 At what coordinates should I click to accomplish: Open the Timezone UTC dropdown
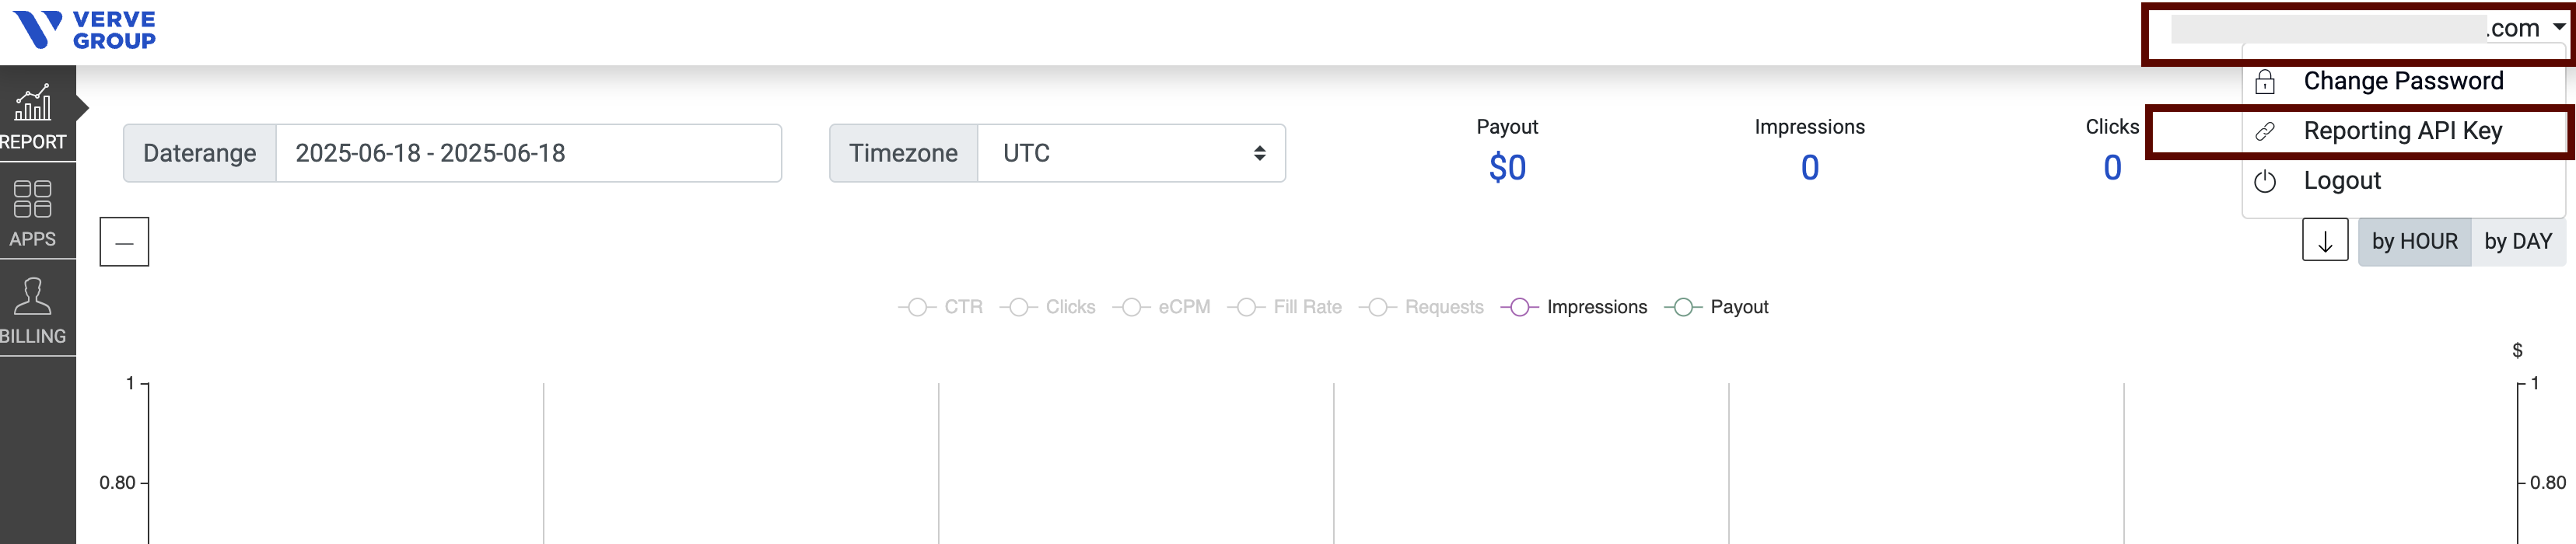[1130, 153]
